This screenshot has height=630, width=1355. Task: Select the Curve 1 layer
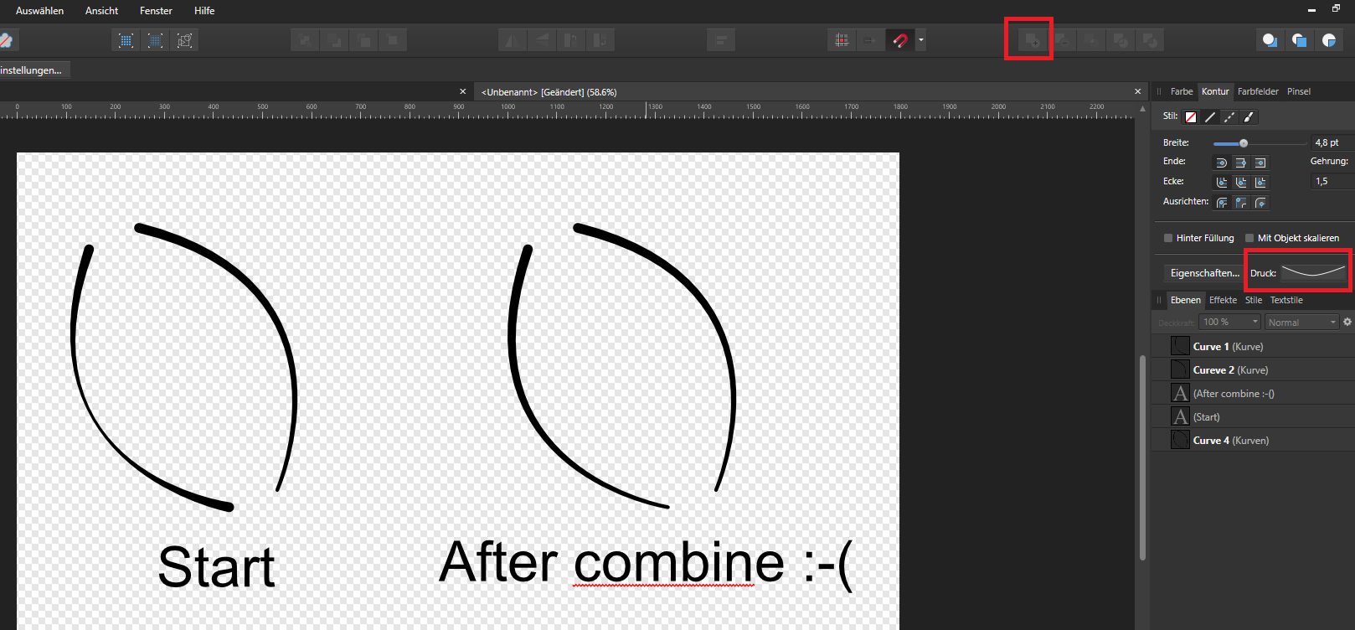[1253, 346]
